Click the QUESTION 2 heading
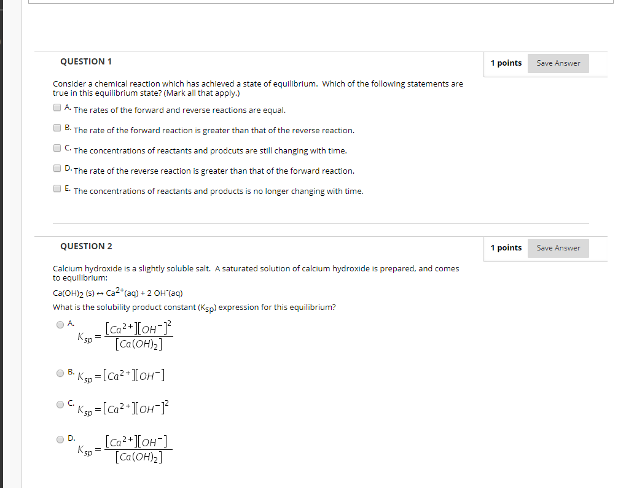The height and width of the screenshot is (488, 618). (x=86, y=246)
